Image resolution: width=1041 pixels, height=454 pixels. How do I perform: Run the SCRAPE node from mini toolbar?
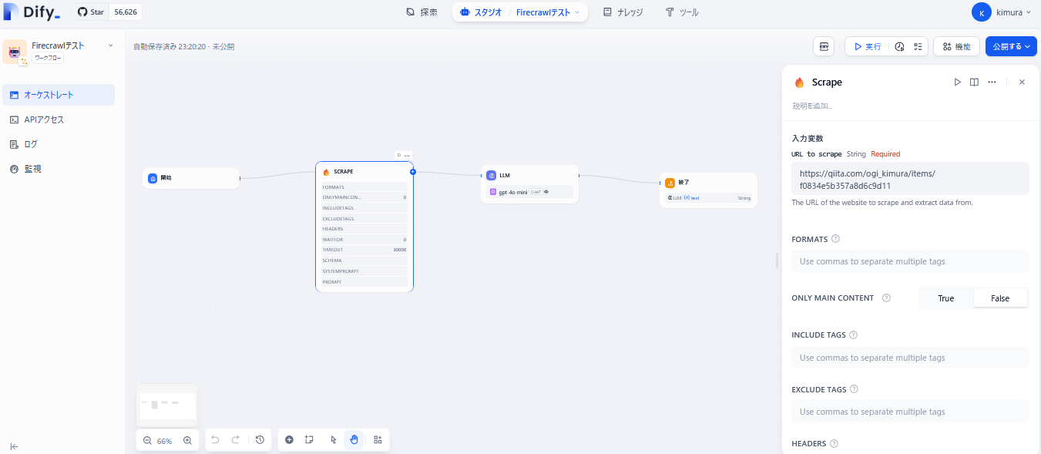click(x=399, y=156)
